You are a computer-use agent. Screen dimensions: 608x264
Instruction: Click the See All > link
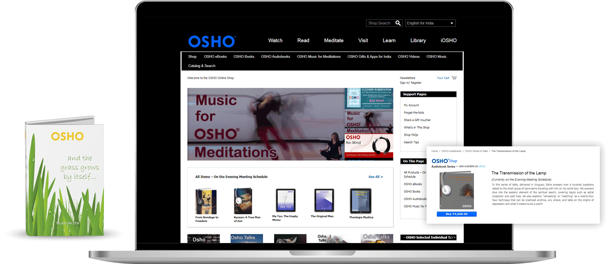click(x=375, y=177)
